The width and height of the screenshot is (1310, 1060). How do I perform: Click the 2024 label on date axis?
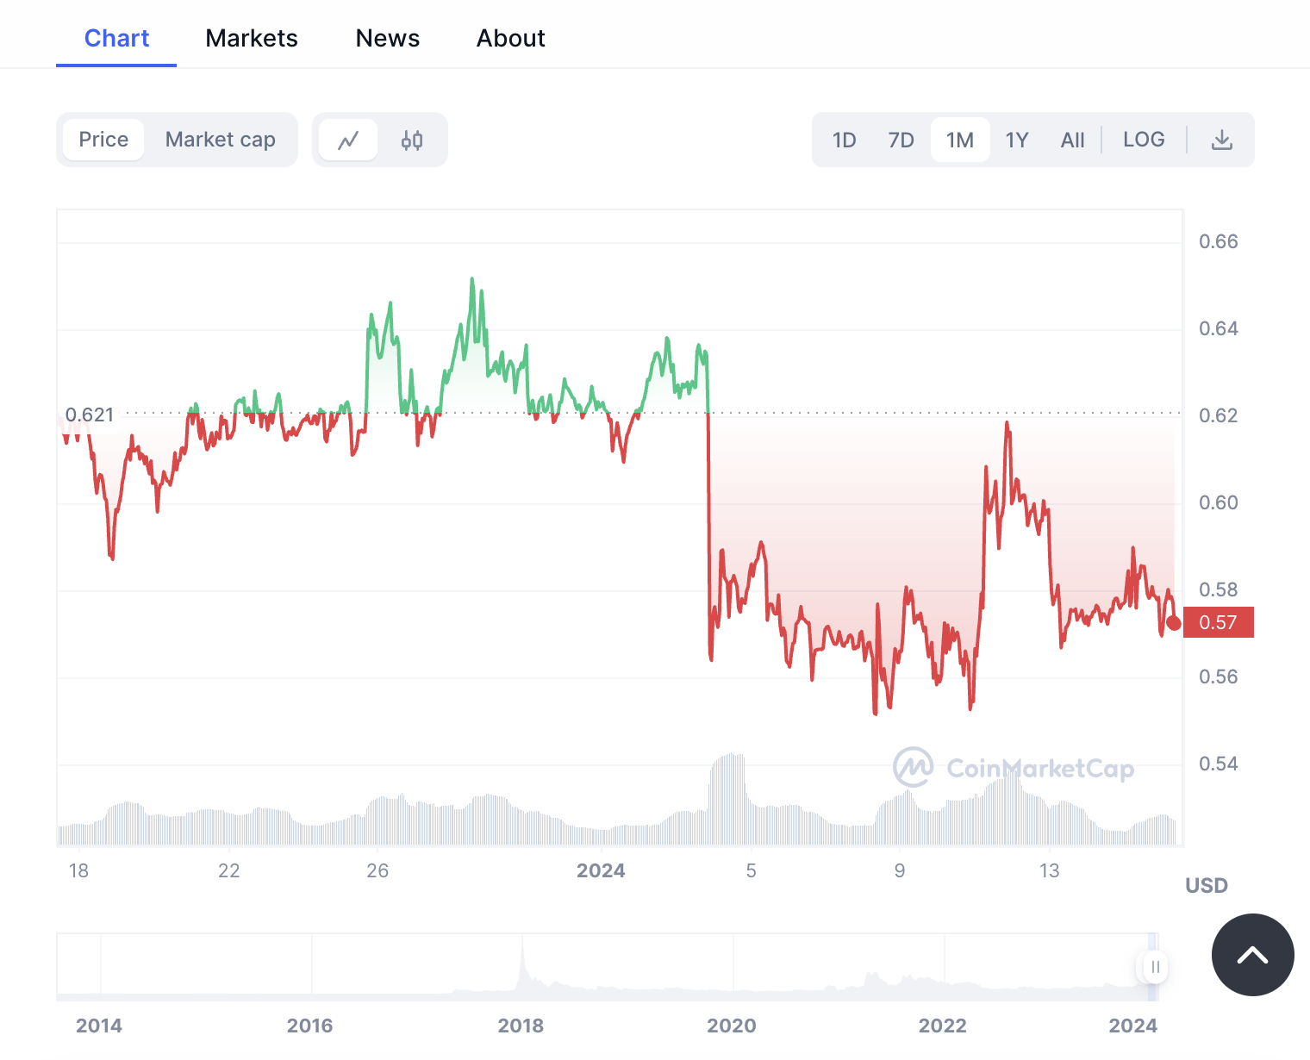(x=601, y=870)
